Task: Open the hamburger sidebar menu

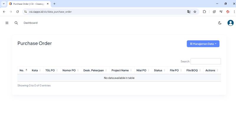Action: coord(7,23)
